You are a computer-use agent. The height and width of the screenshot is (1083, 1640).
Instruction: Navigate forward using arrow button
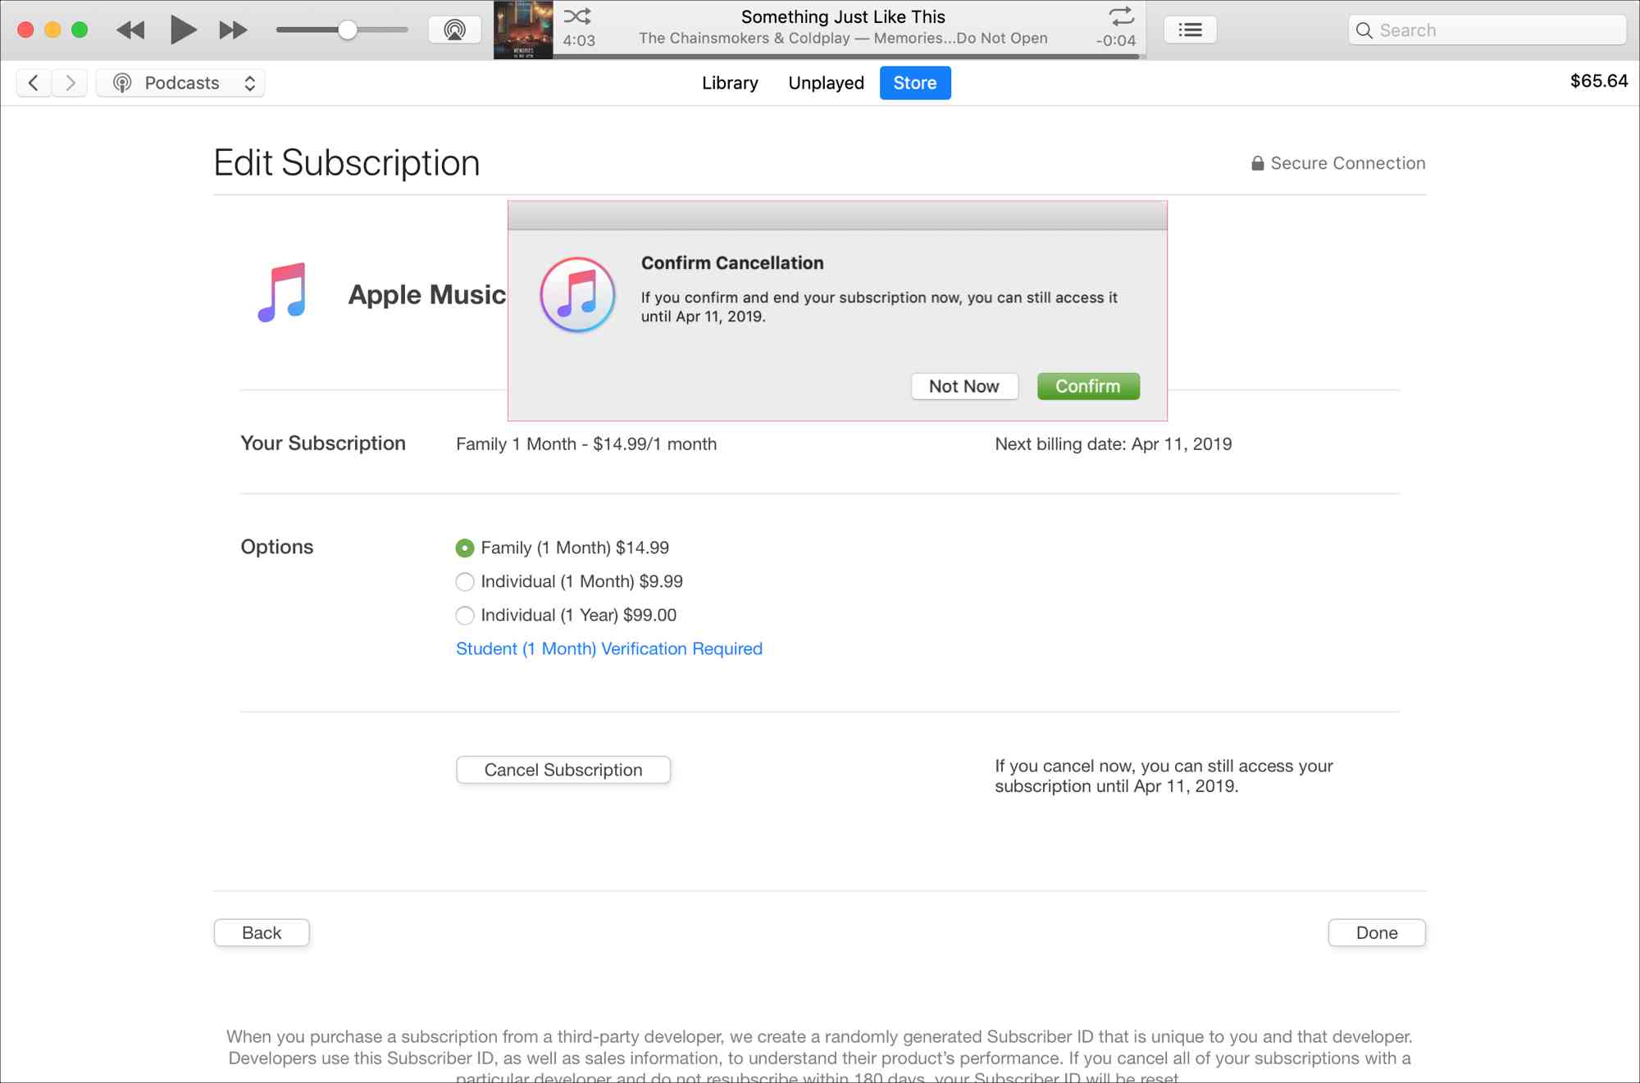point(70,82)
